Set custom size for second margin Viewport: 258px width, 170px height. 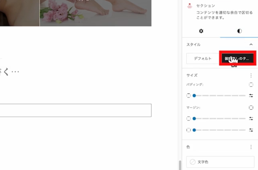point(251,130)
